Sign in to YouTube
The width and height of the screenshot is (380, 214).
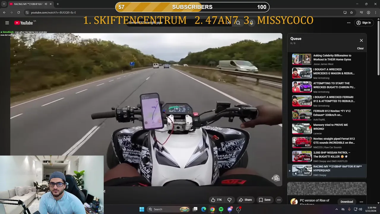click(x=363, y=23)
